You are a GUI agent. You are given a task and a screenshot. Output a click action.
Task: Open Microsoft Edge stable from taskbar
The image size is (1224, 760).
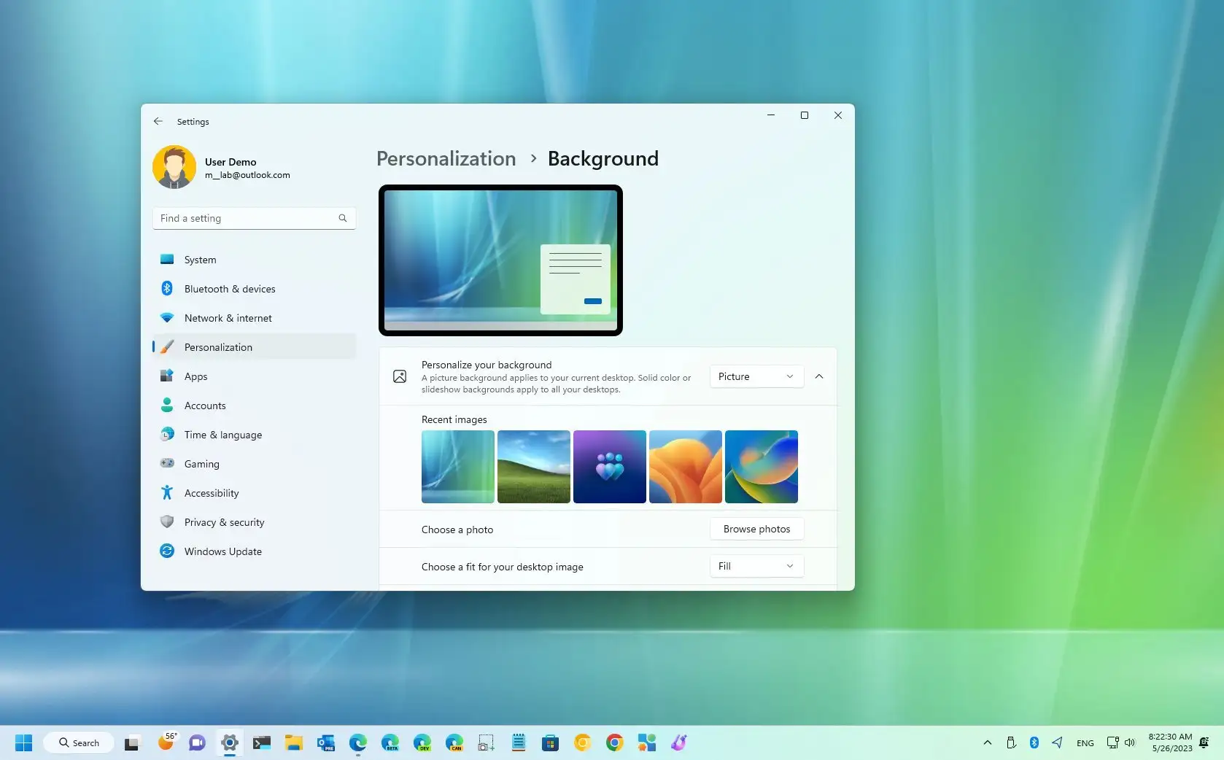point(357,743)
